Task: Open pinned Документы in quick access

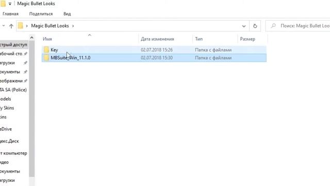Action: (10, 72)
